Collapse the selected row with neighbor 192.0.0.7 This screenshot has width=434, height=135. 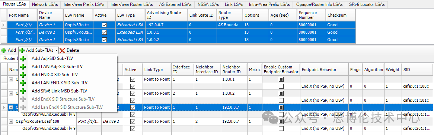point(11,107)
